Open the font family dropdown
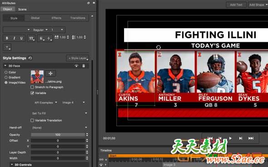The height and width of the screenshot is (167, 268). [x=17, y=30]
